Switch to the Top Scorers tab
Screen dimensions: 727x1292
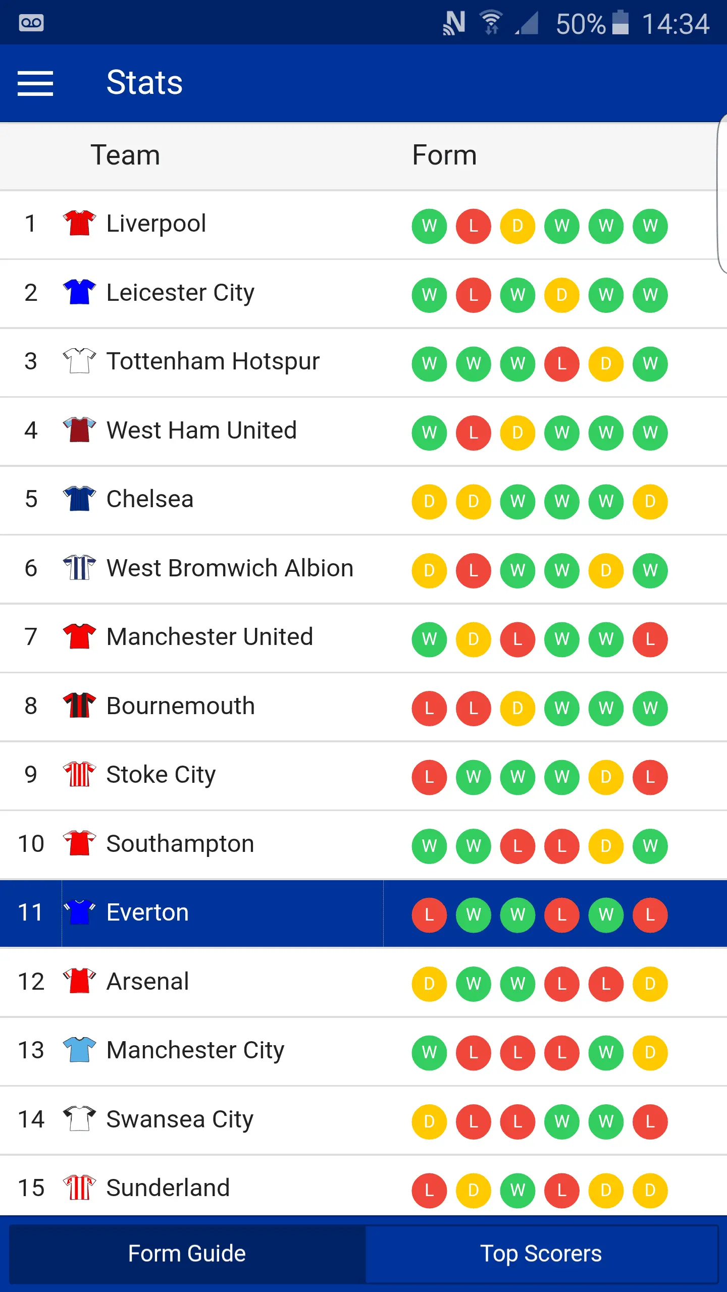(541, 1254)
